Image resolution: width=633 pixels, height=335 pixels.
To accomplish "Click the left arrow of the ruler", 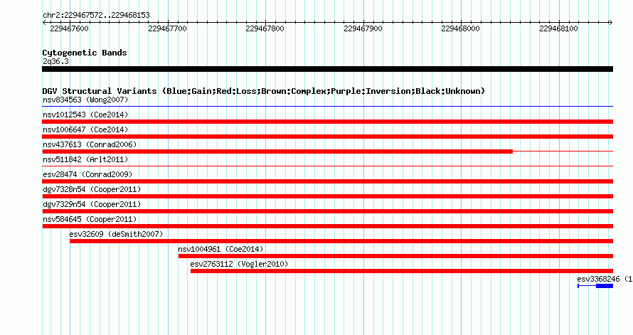I will 44,22.
